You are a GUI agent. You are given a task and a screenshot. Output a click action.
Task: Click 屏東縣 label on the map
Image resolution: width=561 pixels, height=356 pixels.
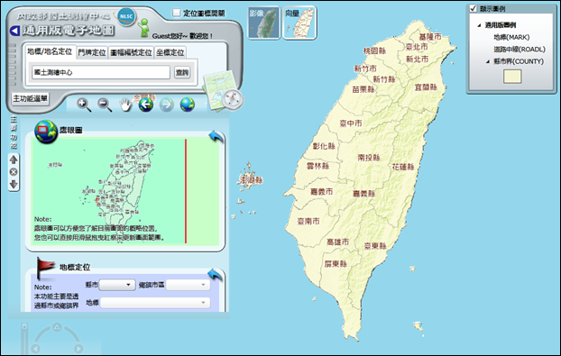(336, 264)
